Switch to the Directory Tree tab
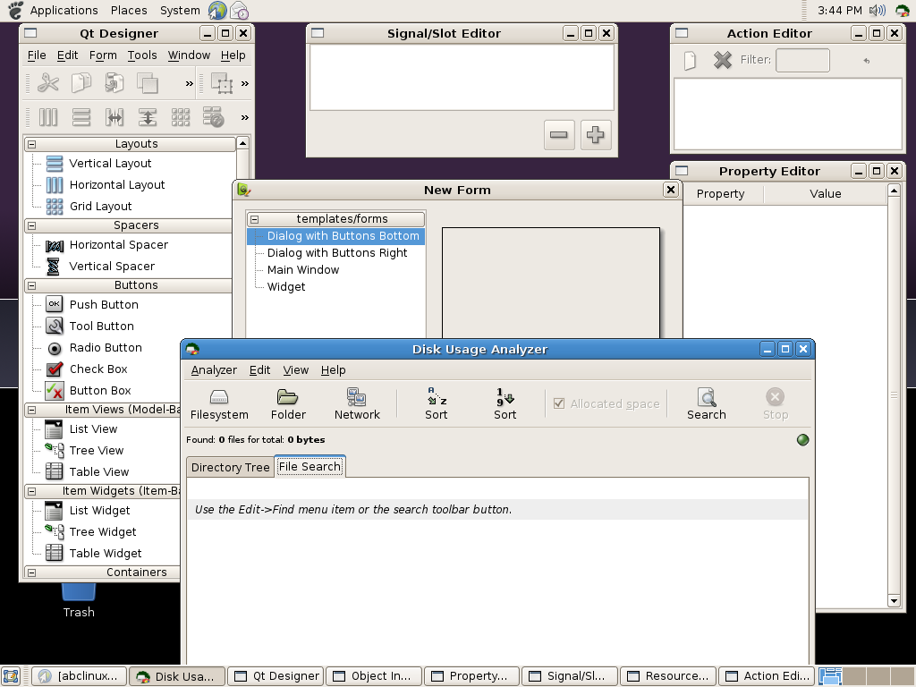The width and height of the screenshot is (916, 687). (x=230, y=467)
